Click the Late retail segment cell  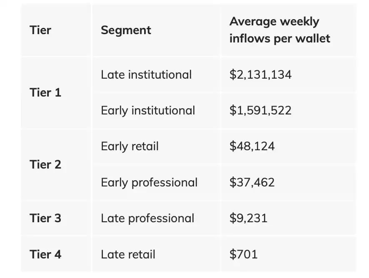tap(128, 254)
